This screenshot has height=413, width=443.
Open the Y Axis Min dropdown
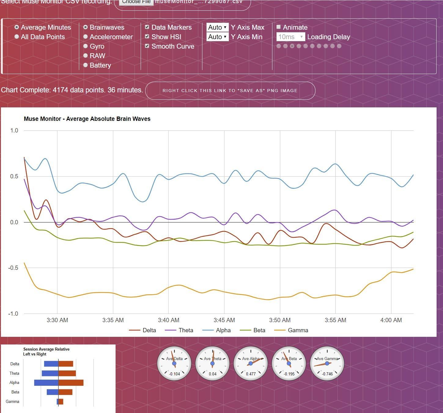pos(217,37)
